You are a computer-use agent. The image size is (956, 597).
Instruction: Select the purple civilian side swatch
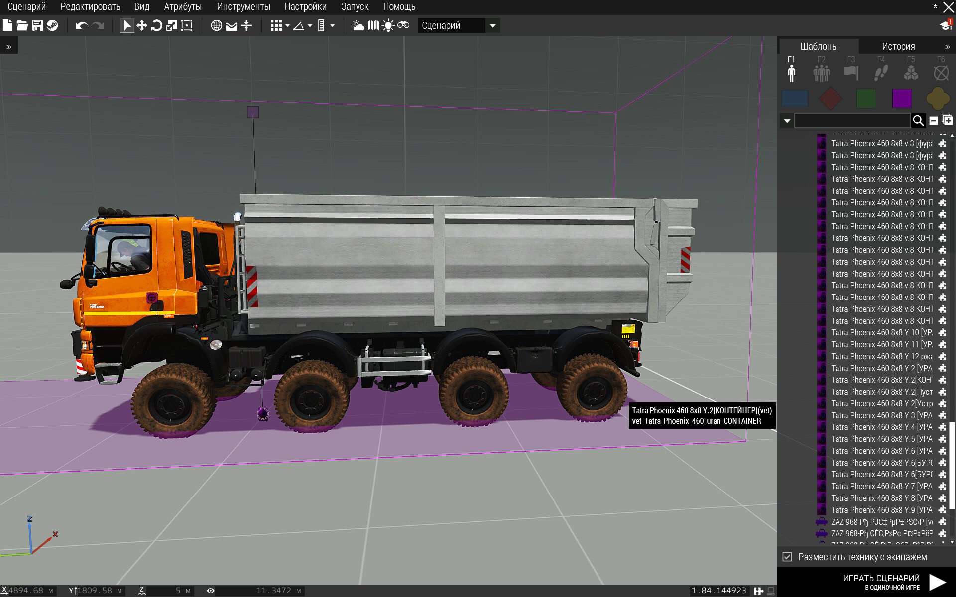tap(902, 99)
